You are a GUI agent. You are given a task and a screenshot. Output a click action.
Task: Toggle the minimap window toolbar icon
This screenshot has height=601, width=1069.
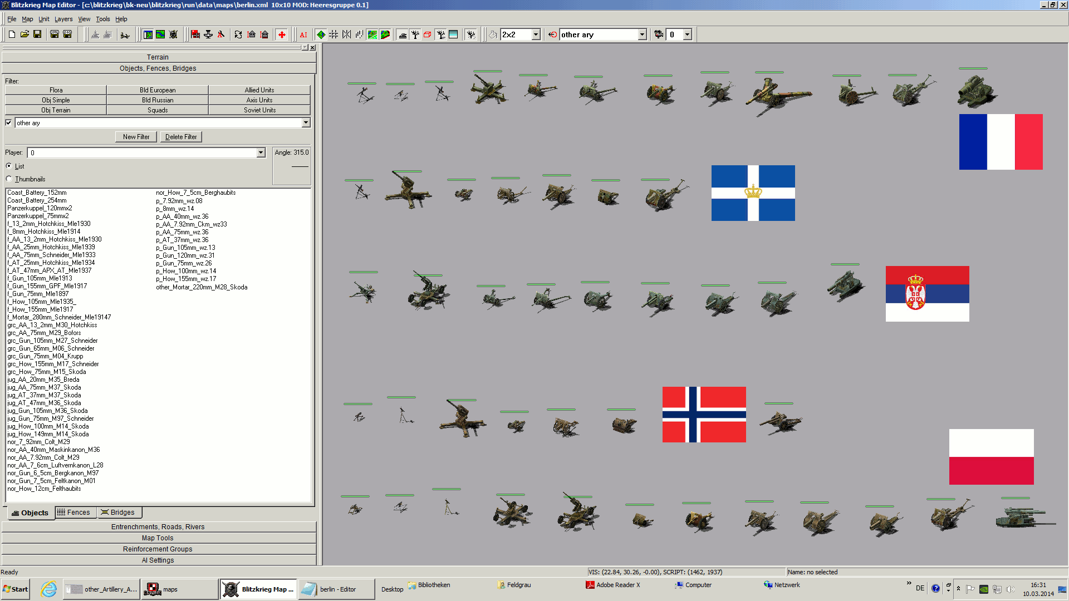(x=148, y=35)
